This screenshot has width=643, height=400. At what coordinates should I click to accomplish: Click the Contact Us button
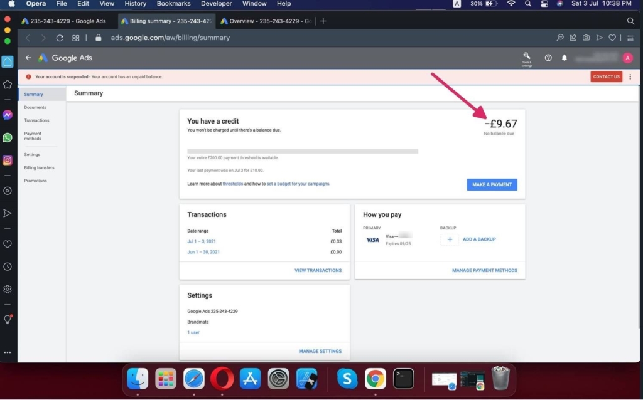coord(606,76)
